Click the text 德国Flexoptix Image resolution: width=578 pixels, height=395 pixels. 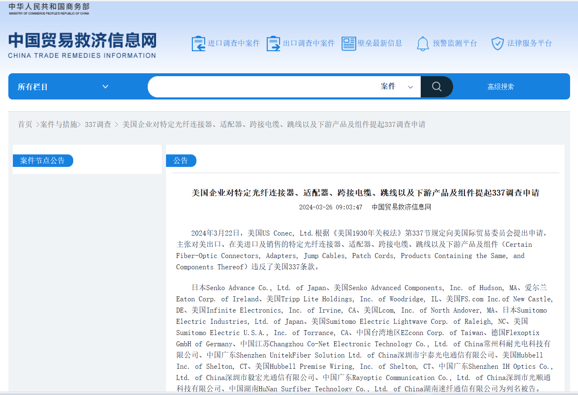coord(515,333)
